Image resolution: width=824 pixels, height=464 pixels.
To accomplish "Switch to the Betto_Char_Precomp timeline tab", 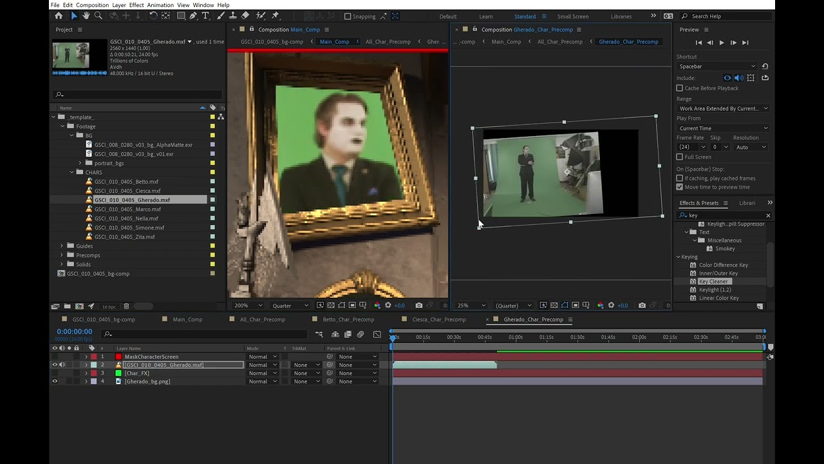I will (x=348, y=320).
